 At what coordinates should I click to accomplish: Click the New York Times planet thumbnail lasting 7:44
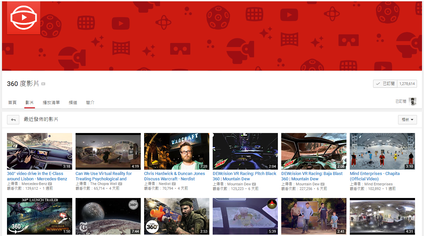coord(108,216)
